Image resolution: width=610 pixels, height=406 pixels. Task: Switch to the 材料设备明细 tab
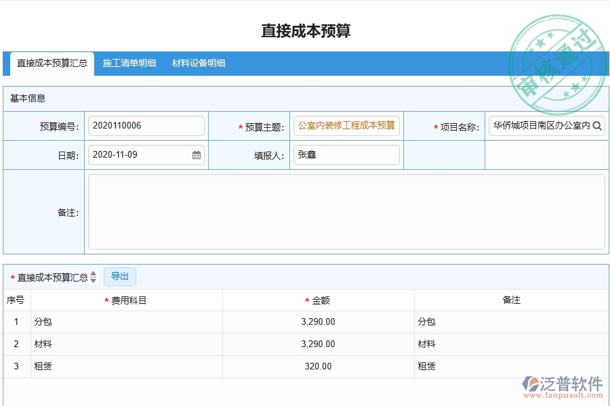tap(197, 63)
